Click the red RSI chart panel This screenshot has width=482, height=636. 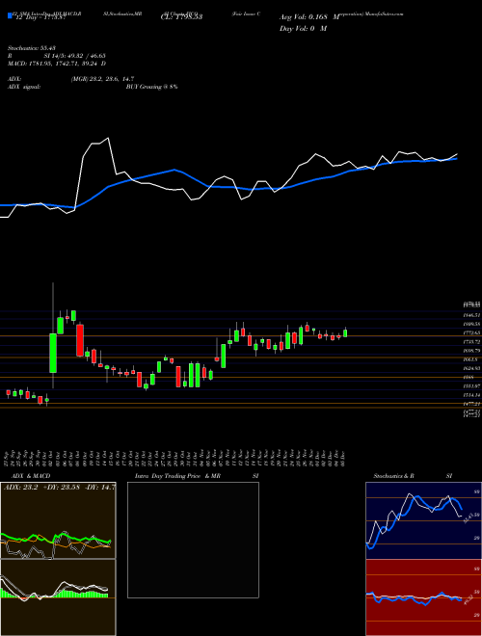tap(423, 597)
